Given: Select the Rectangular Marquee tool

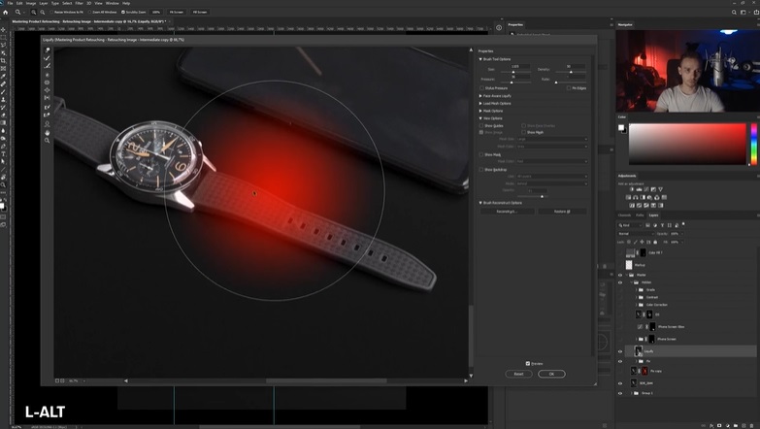Looking at the screenshot, I should (x=3, y=37).
